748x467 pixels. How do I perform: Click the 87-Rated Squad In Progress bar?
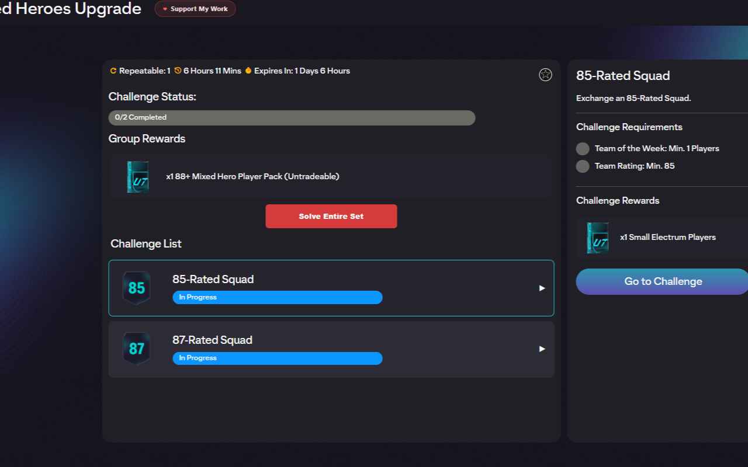tap(278, 358)
